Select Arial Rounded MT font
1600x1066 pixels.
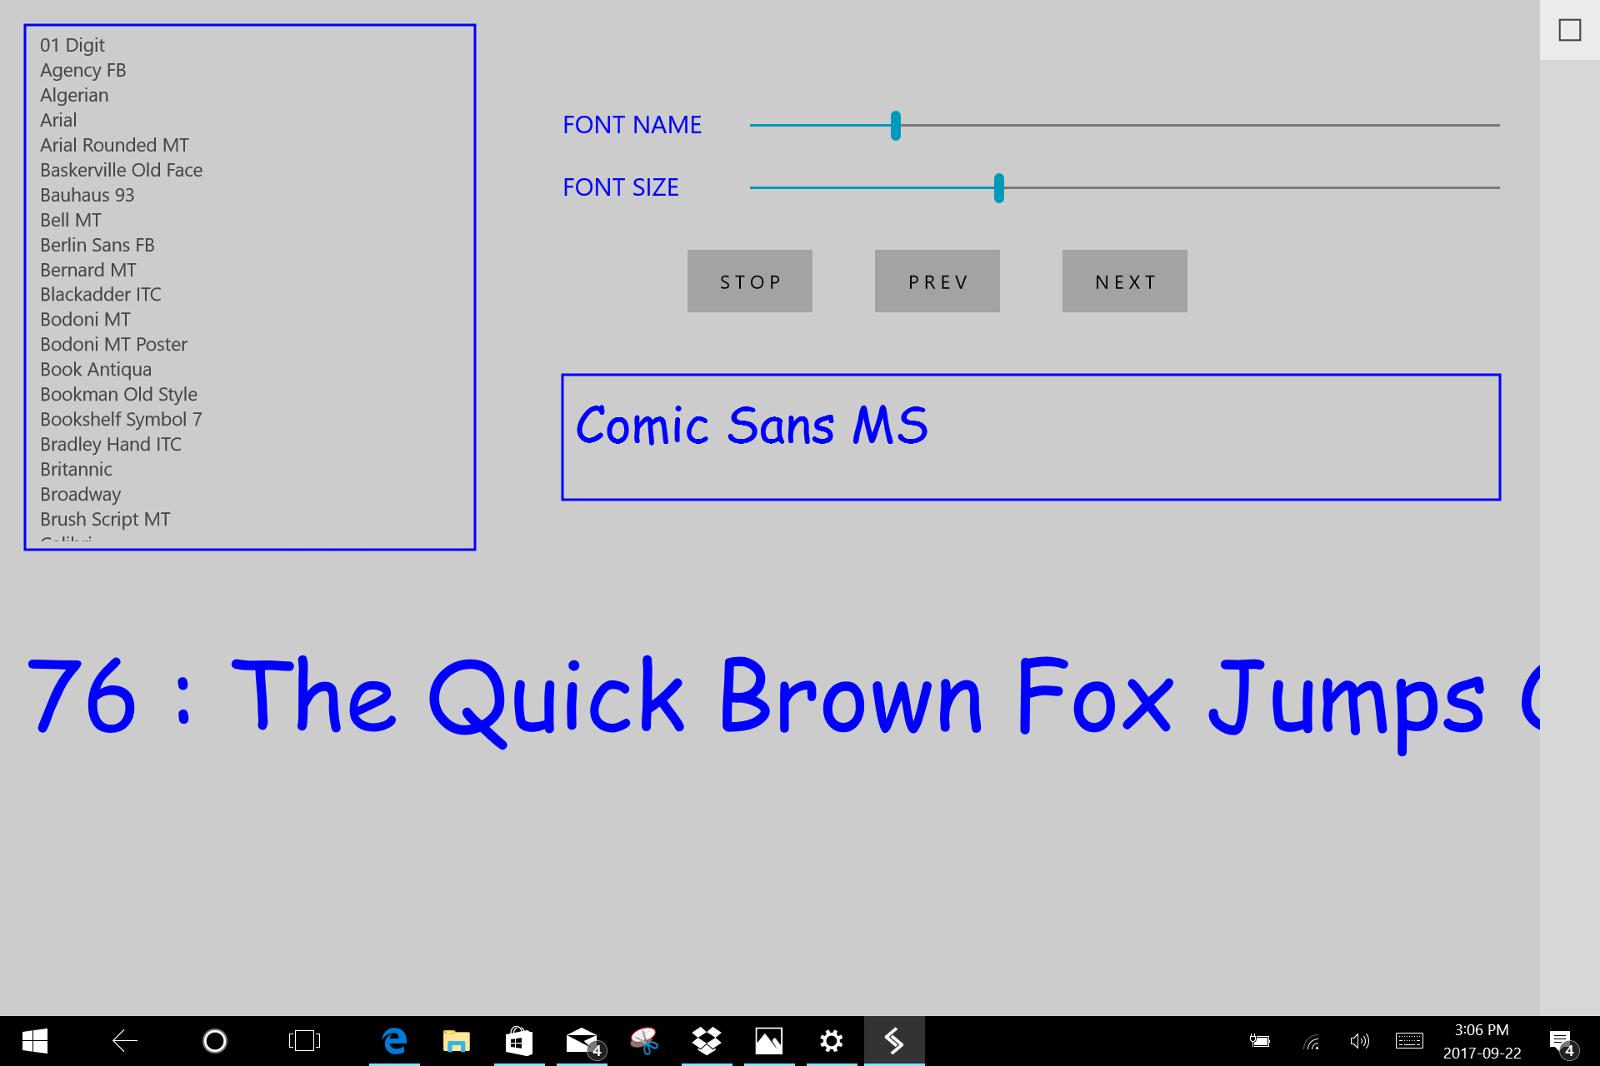[x=114, y=145]
